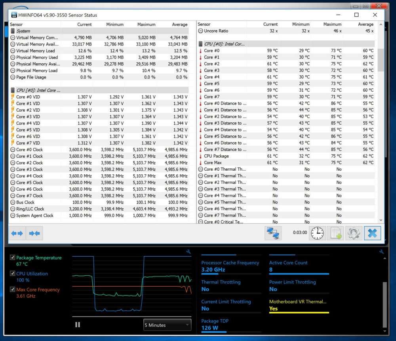Click the right sensor pane scrollbar thumb
The height and width of the screenshot is (341, 396).
click(381, 60)
